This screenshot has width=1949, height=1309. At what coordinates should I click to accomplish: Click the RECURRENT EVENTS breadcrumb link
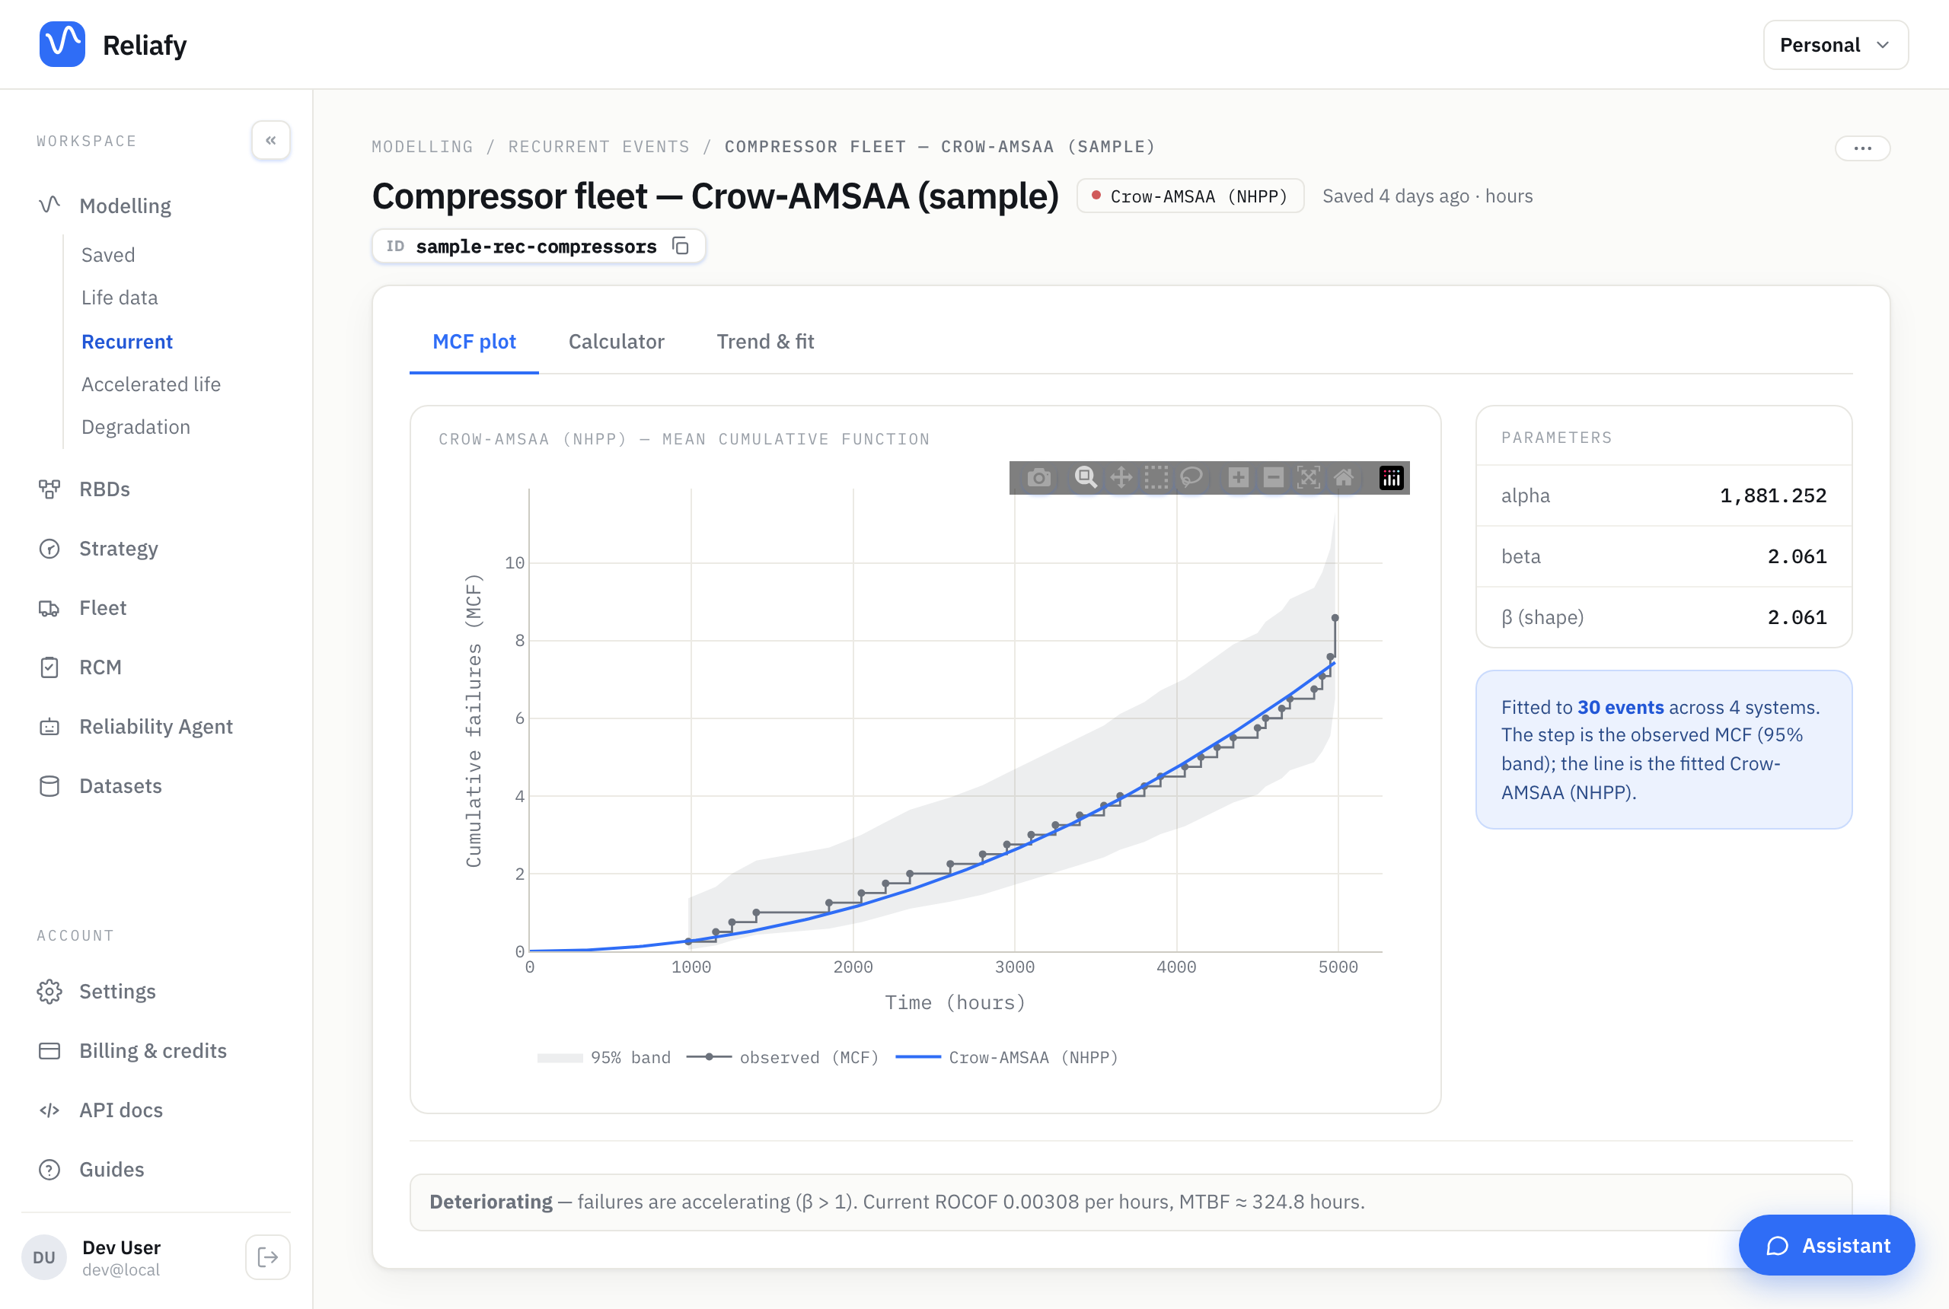[598, 147]
